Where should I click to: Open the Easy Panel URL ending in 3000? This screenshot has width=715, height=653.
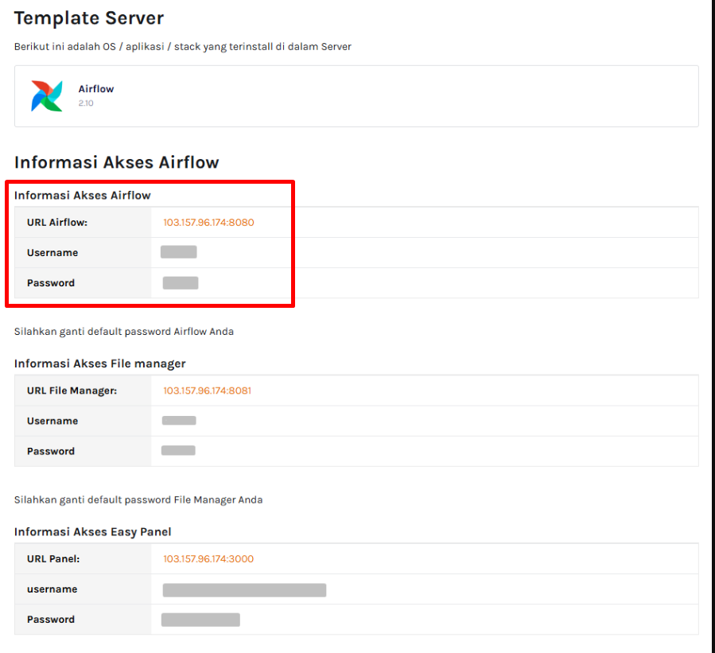click(208, 559)
